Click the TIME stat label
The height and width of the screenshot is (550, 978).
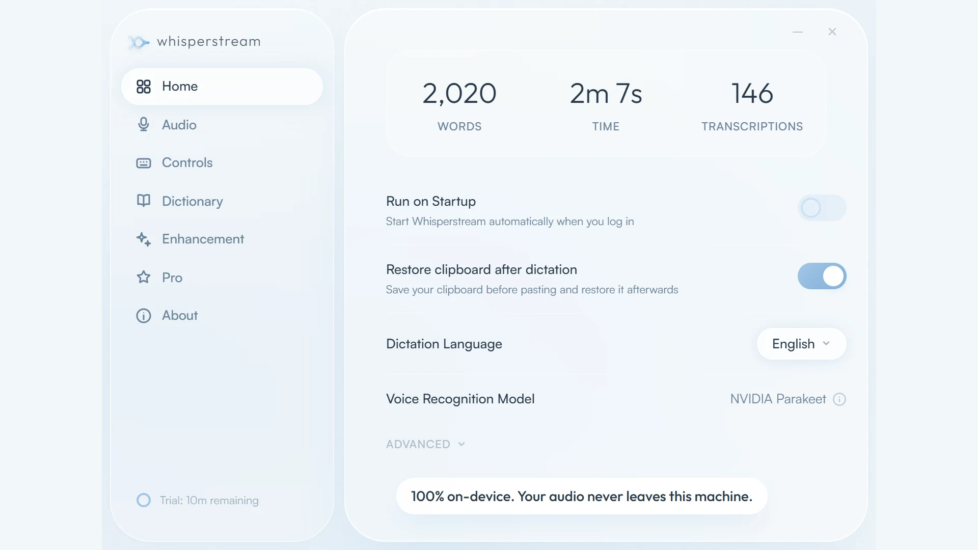point(606,126)
